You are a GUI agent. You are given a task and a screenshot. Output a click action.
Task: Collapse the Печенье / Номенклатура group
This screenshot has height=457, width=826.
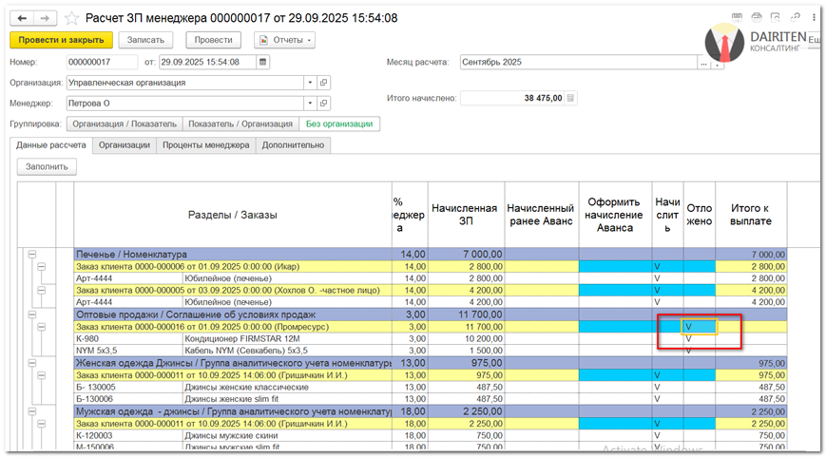click(x=32, y=255)
